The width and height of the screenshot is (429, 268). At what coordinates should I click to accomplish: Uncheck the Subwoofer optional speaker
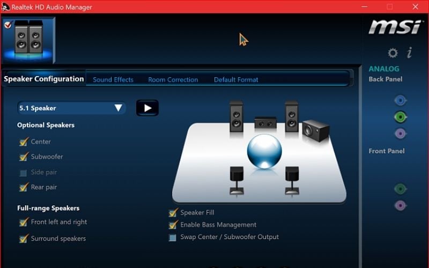(24, 157)
